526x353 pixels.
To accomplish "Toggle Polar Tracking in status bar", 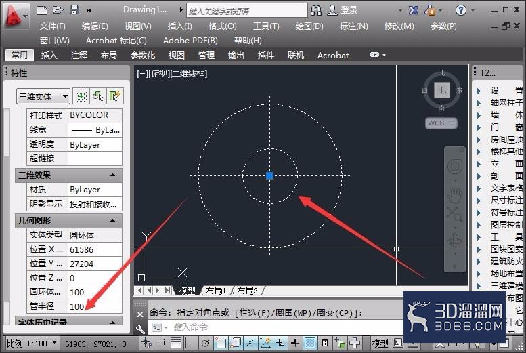I will (206, 343).
